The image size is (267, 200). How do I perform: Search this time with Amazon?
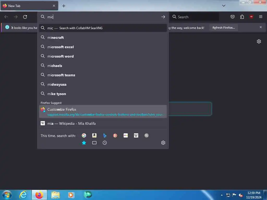(94, 135)
